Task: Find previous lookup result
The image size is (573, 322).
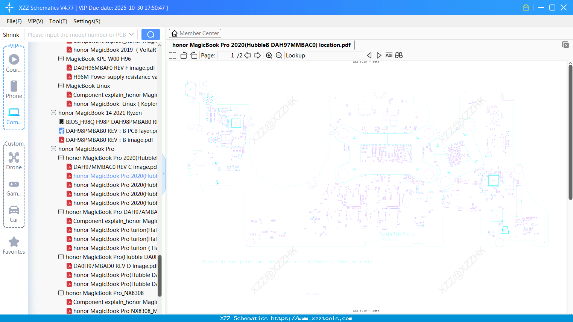Action: [369, 55]
